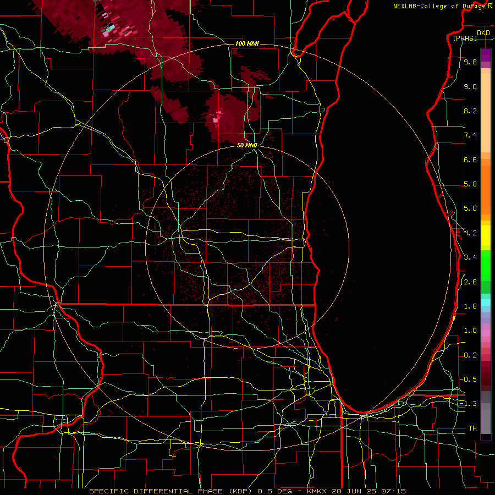Select the 1.0 legend value
Image resolution: width=495 pixels, height=495 pixels.
pos(470,331)
